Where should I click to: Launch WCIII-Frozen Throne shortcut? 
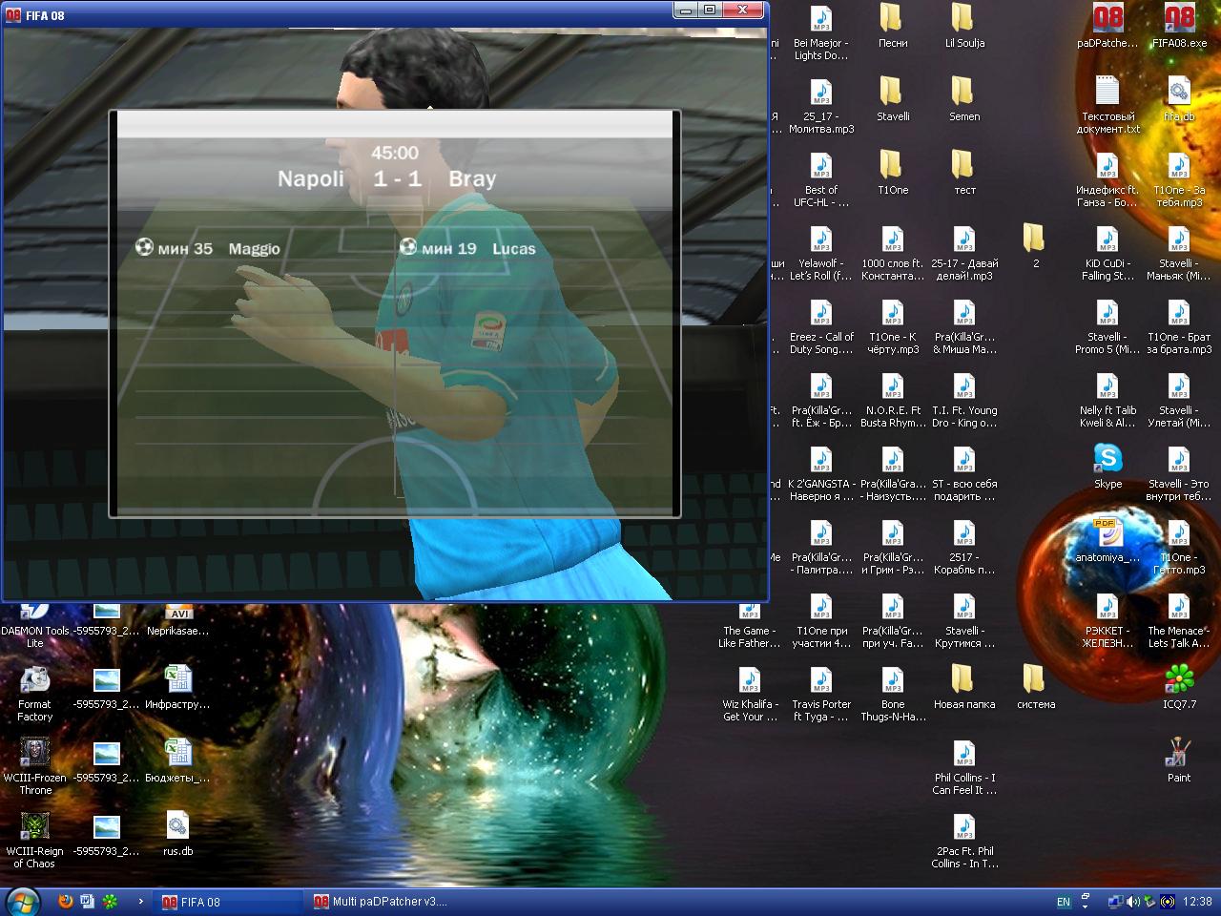coord(35,767)
